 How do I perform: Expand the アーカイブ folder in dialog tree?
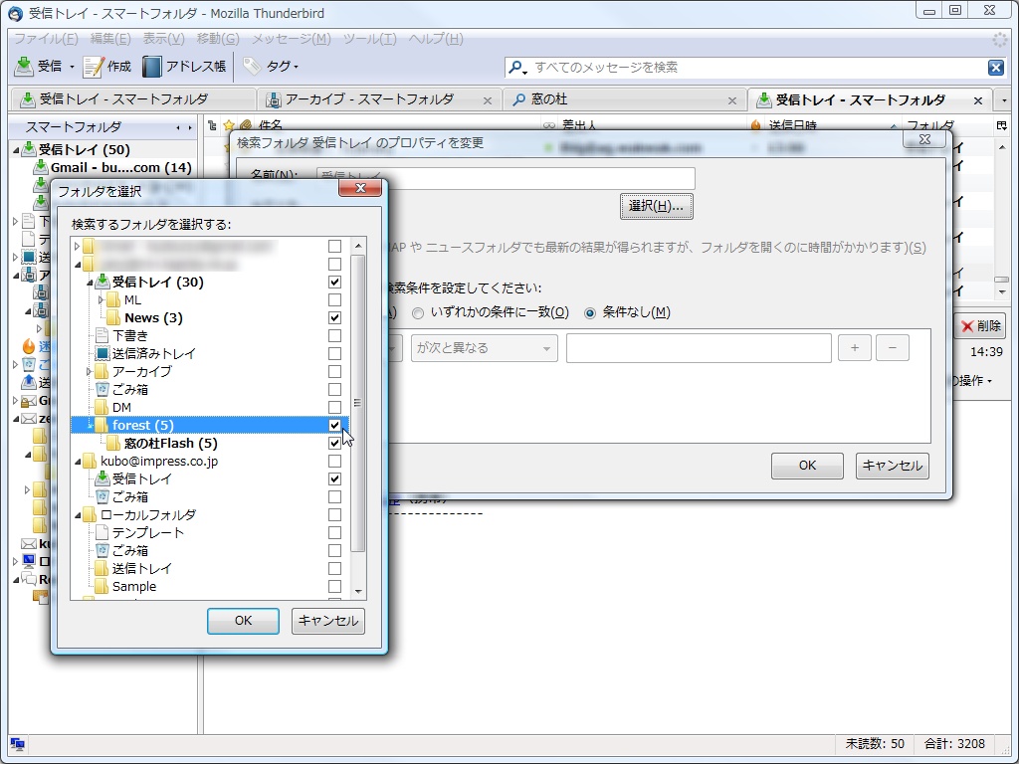[89, 372]
